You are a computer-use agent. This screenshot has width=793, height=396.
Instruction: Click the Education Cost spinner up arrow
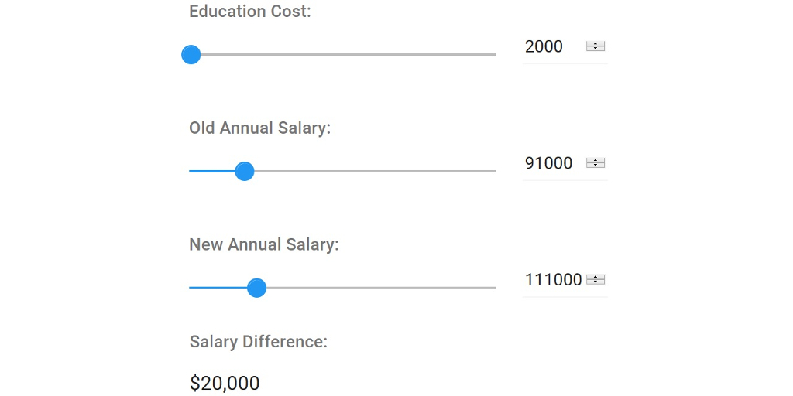coord(595,43)
